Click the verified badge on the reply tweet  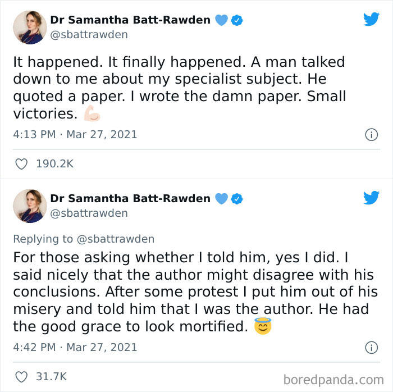pyautogui.click(x=237, y=198)
